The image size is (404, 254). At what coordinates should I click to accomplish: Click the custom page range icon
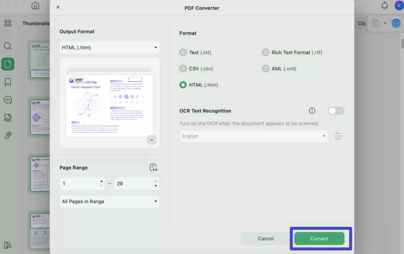pos(153,168)
